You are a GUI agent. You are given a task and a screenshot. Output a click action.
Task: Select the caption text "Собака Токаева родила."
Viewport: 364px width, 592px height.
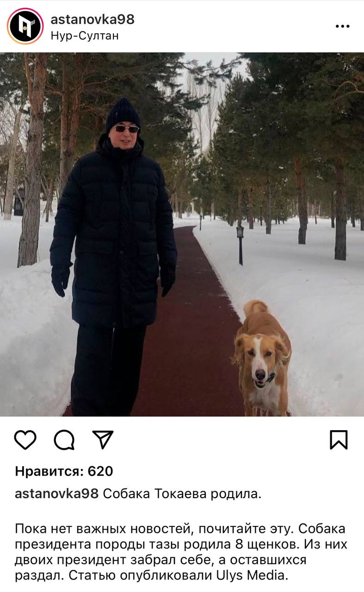pos(182,493)
